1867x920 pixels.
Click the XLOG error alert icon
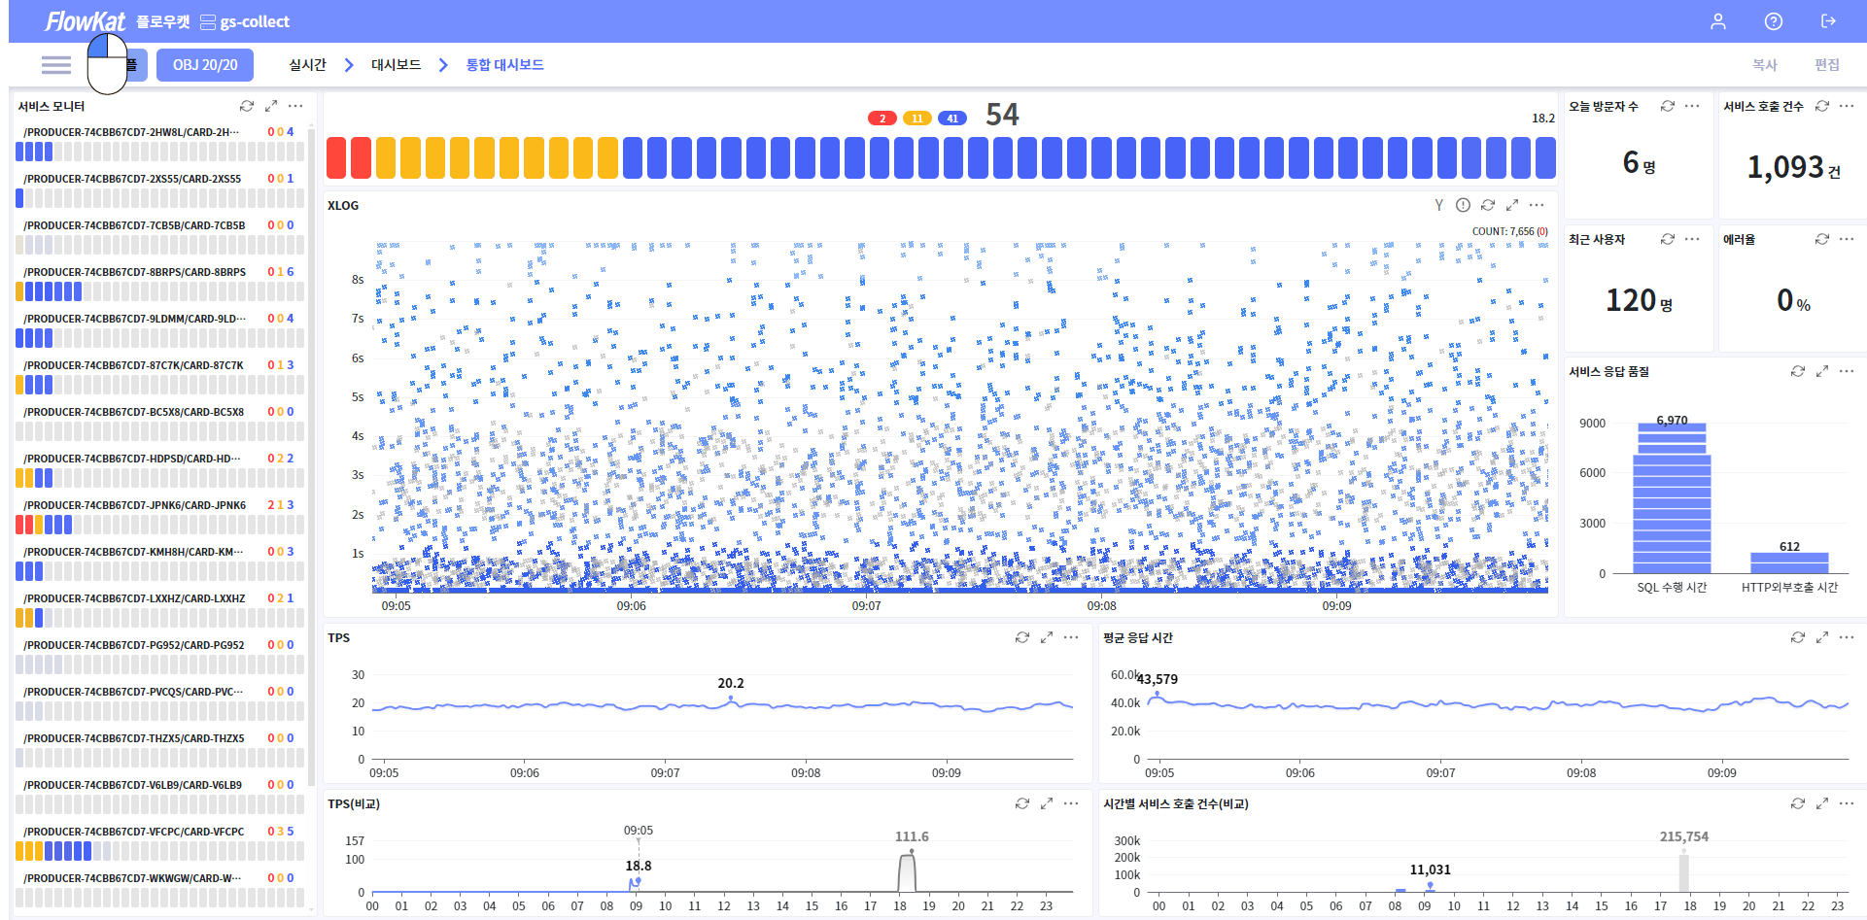(x=1463, y=205)
